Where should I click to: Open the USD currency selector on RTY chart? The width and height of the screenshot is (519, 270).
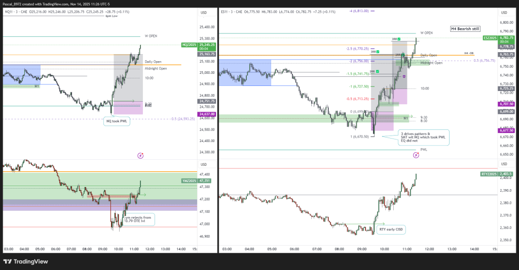[504, 164]
